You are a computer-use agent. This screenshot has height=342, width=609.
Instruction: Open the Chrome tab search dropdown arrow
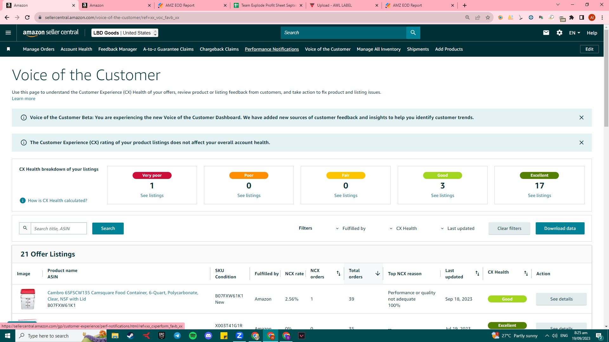pyautogui.click(x=558, y=5)
